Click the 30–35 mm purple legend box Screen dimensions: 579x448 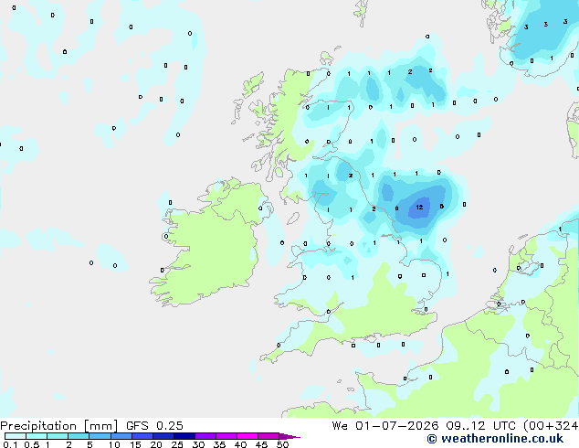coord(205,436)
